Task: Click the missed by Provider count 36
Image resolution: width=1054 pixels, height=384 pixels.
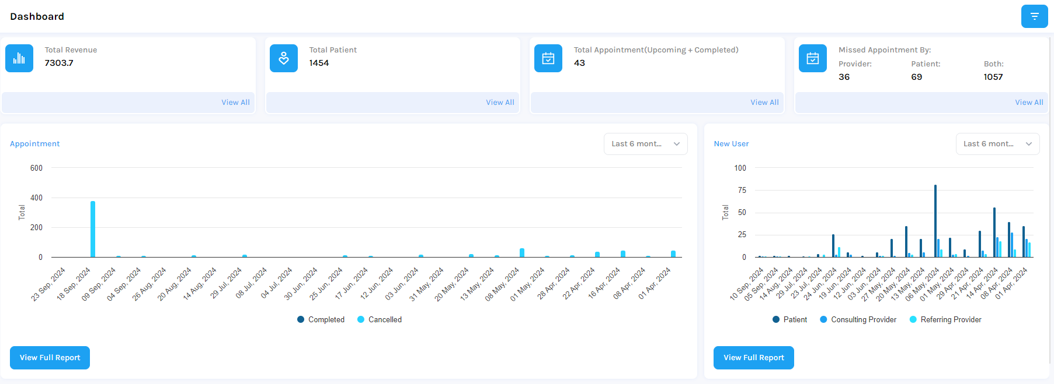Action: (x=844, y=77)
